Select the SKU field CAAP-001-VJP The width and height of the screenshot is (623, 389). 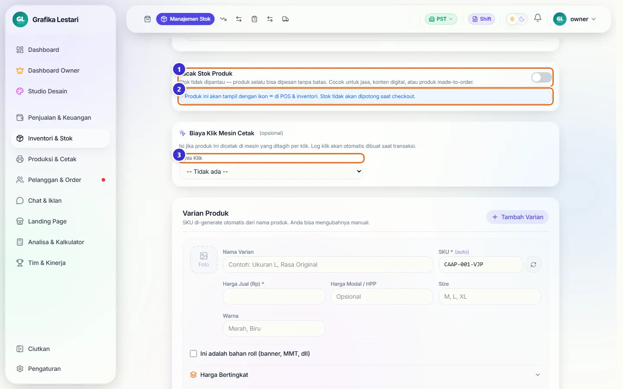[x=481, y=265]
